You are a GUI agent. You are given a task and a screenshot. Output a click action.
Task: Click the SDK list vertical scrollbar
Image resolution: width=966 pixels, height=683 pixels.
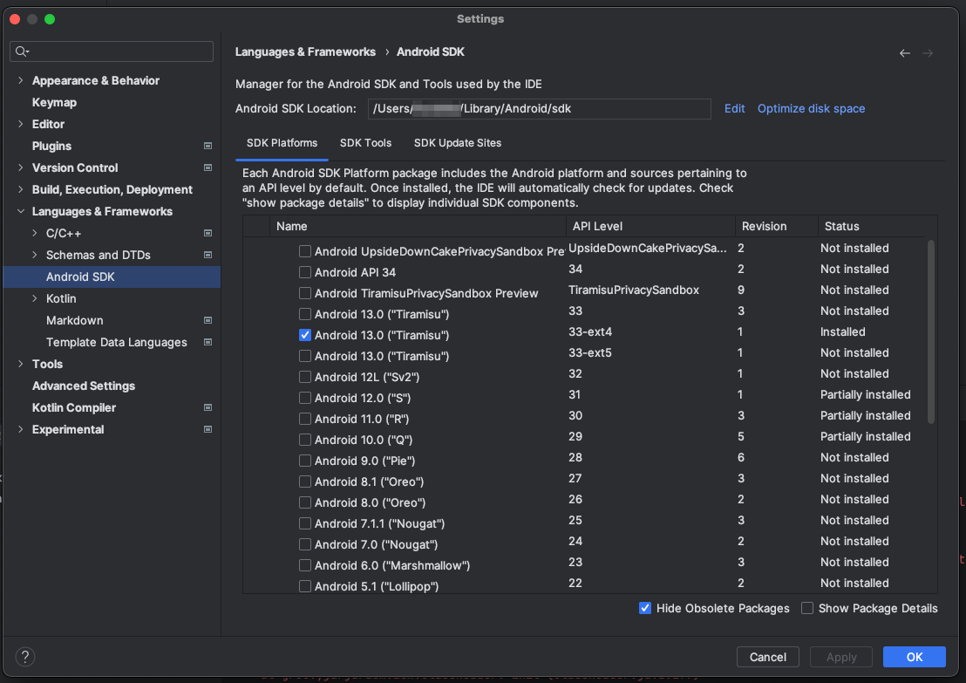click(931, 331)
